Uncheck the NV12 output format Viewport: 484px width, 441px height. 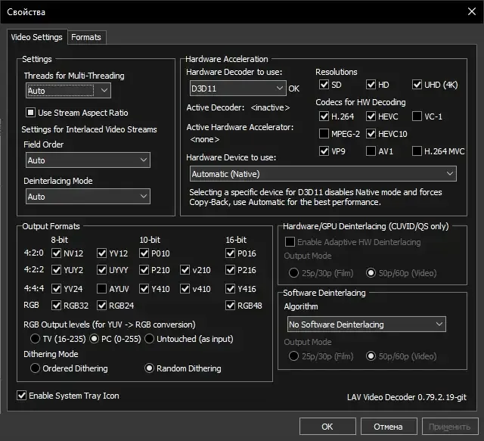pyautogui.click(x=57, y=253)
